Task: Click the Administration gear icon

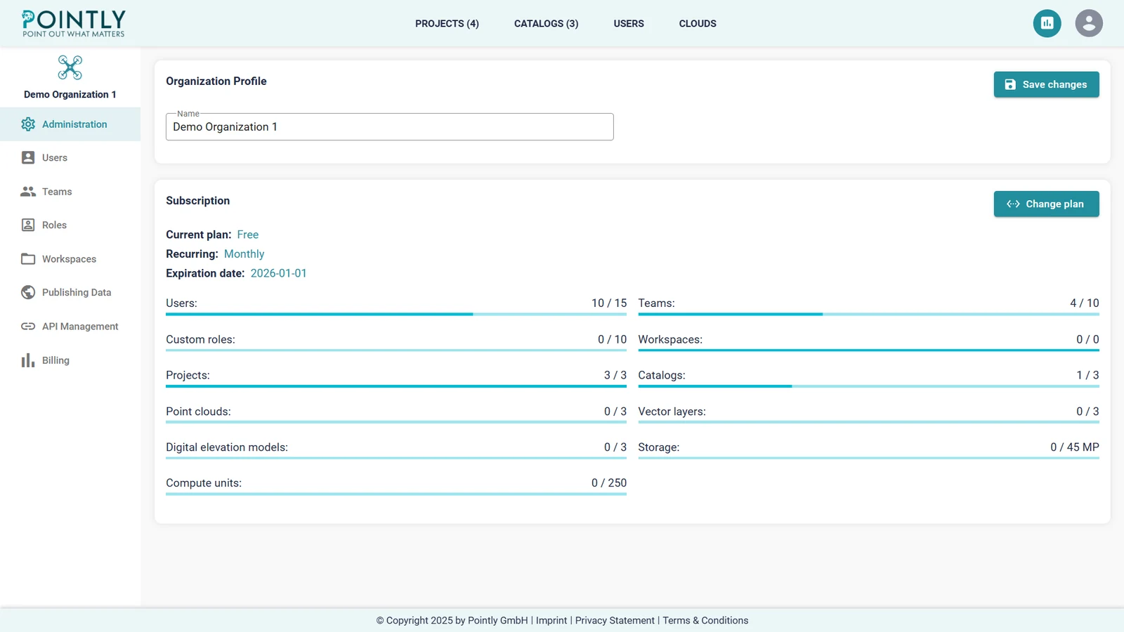Action: [28, 124]
